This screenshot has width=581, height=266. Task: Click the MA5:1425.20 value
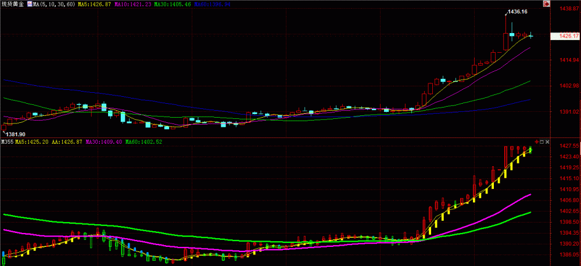[x=31, y=142]
